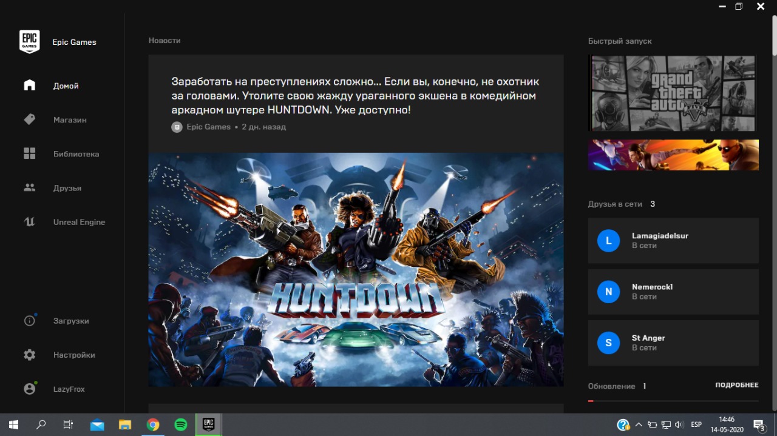Image resolution: width=777 pixels, height=436 pixels.
Task: Open online friend St Anger
Action: [x=673, y=343]
